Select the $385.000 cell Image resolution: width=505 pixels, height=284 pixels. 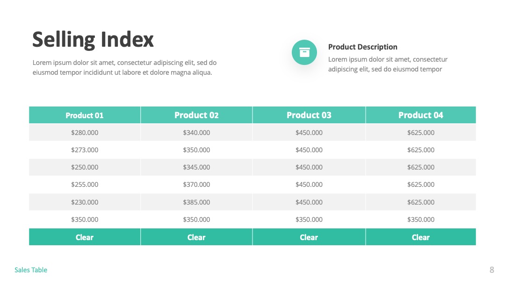pyautogui.click(x=196, y=202)
